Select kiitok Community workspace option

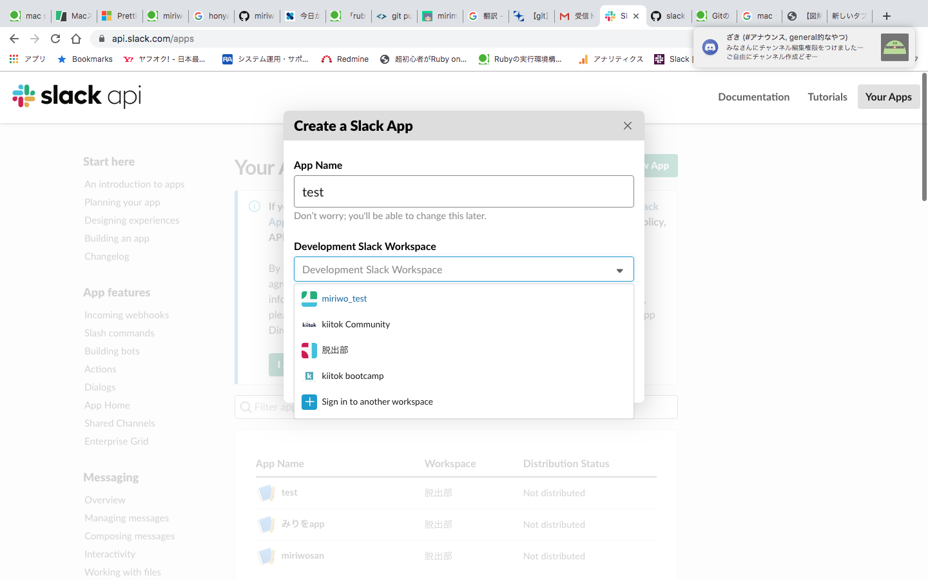464,324
